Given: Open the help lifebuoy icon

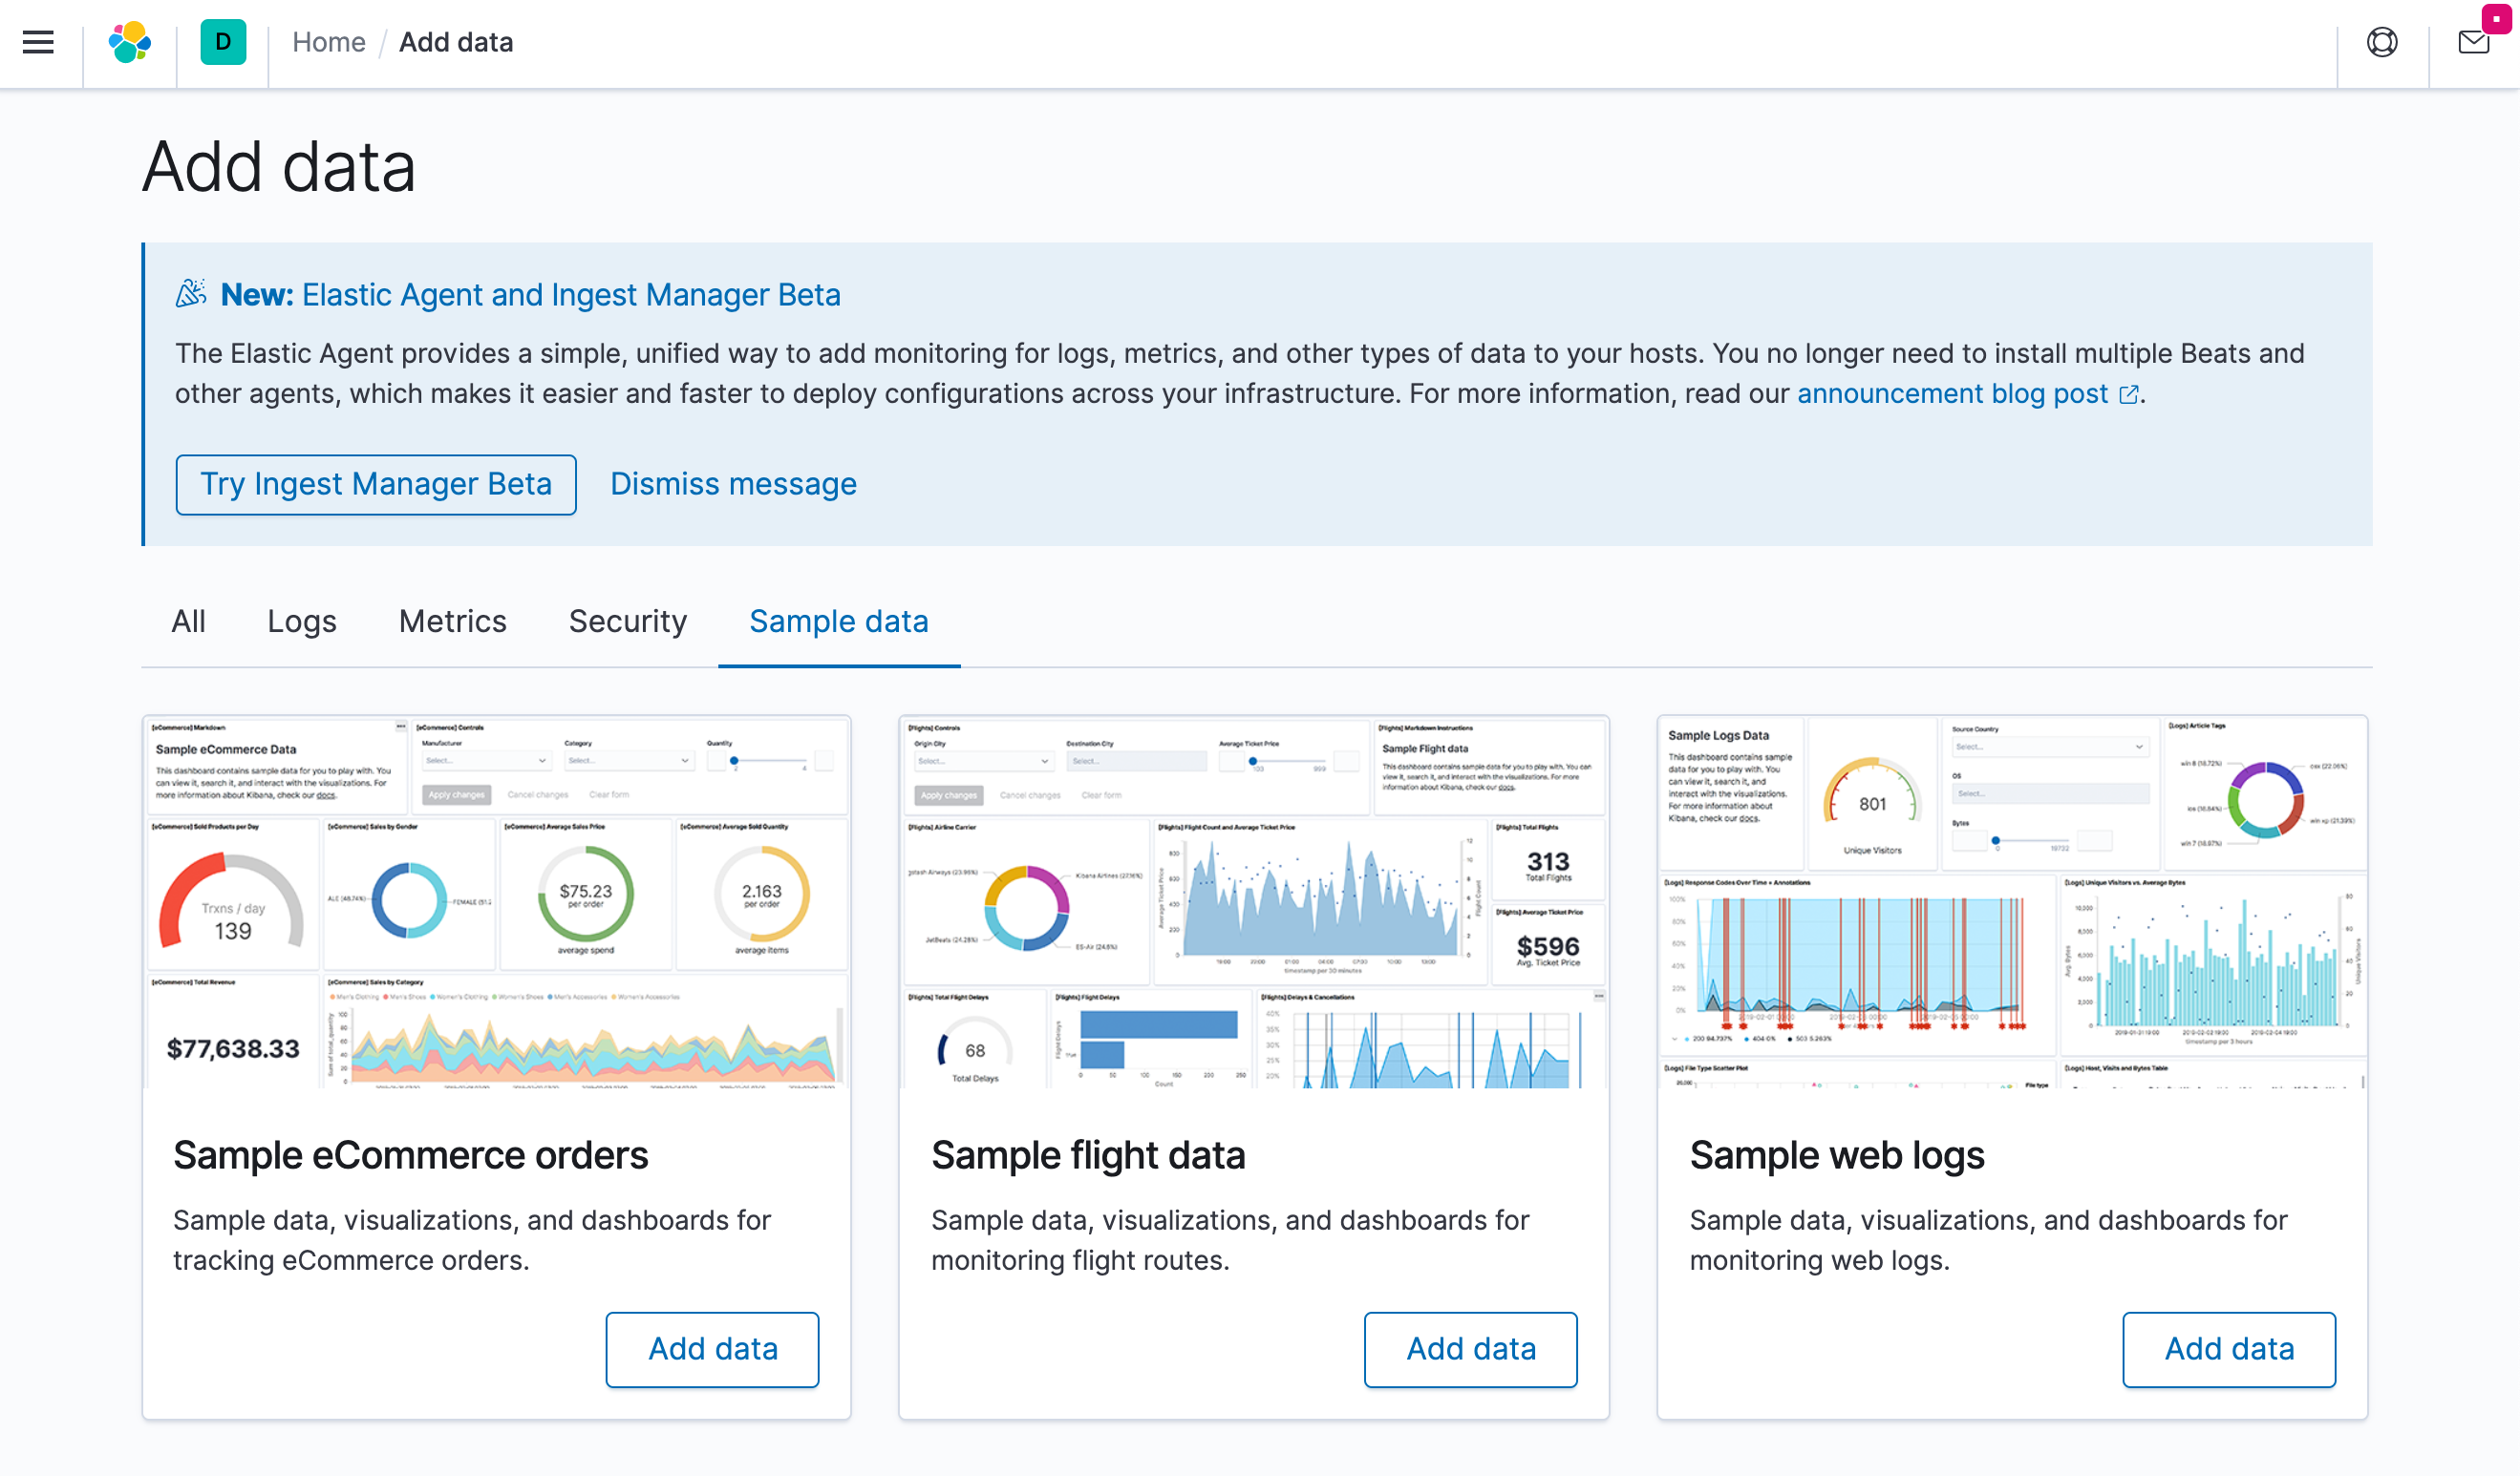Looking at the screenshot, I should click(2381, 42).
